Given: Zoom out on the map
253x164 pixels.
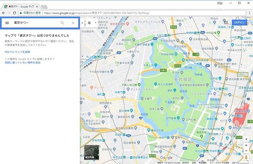Looking at the screenshot, I should (246, 151).
